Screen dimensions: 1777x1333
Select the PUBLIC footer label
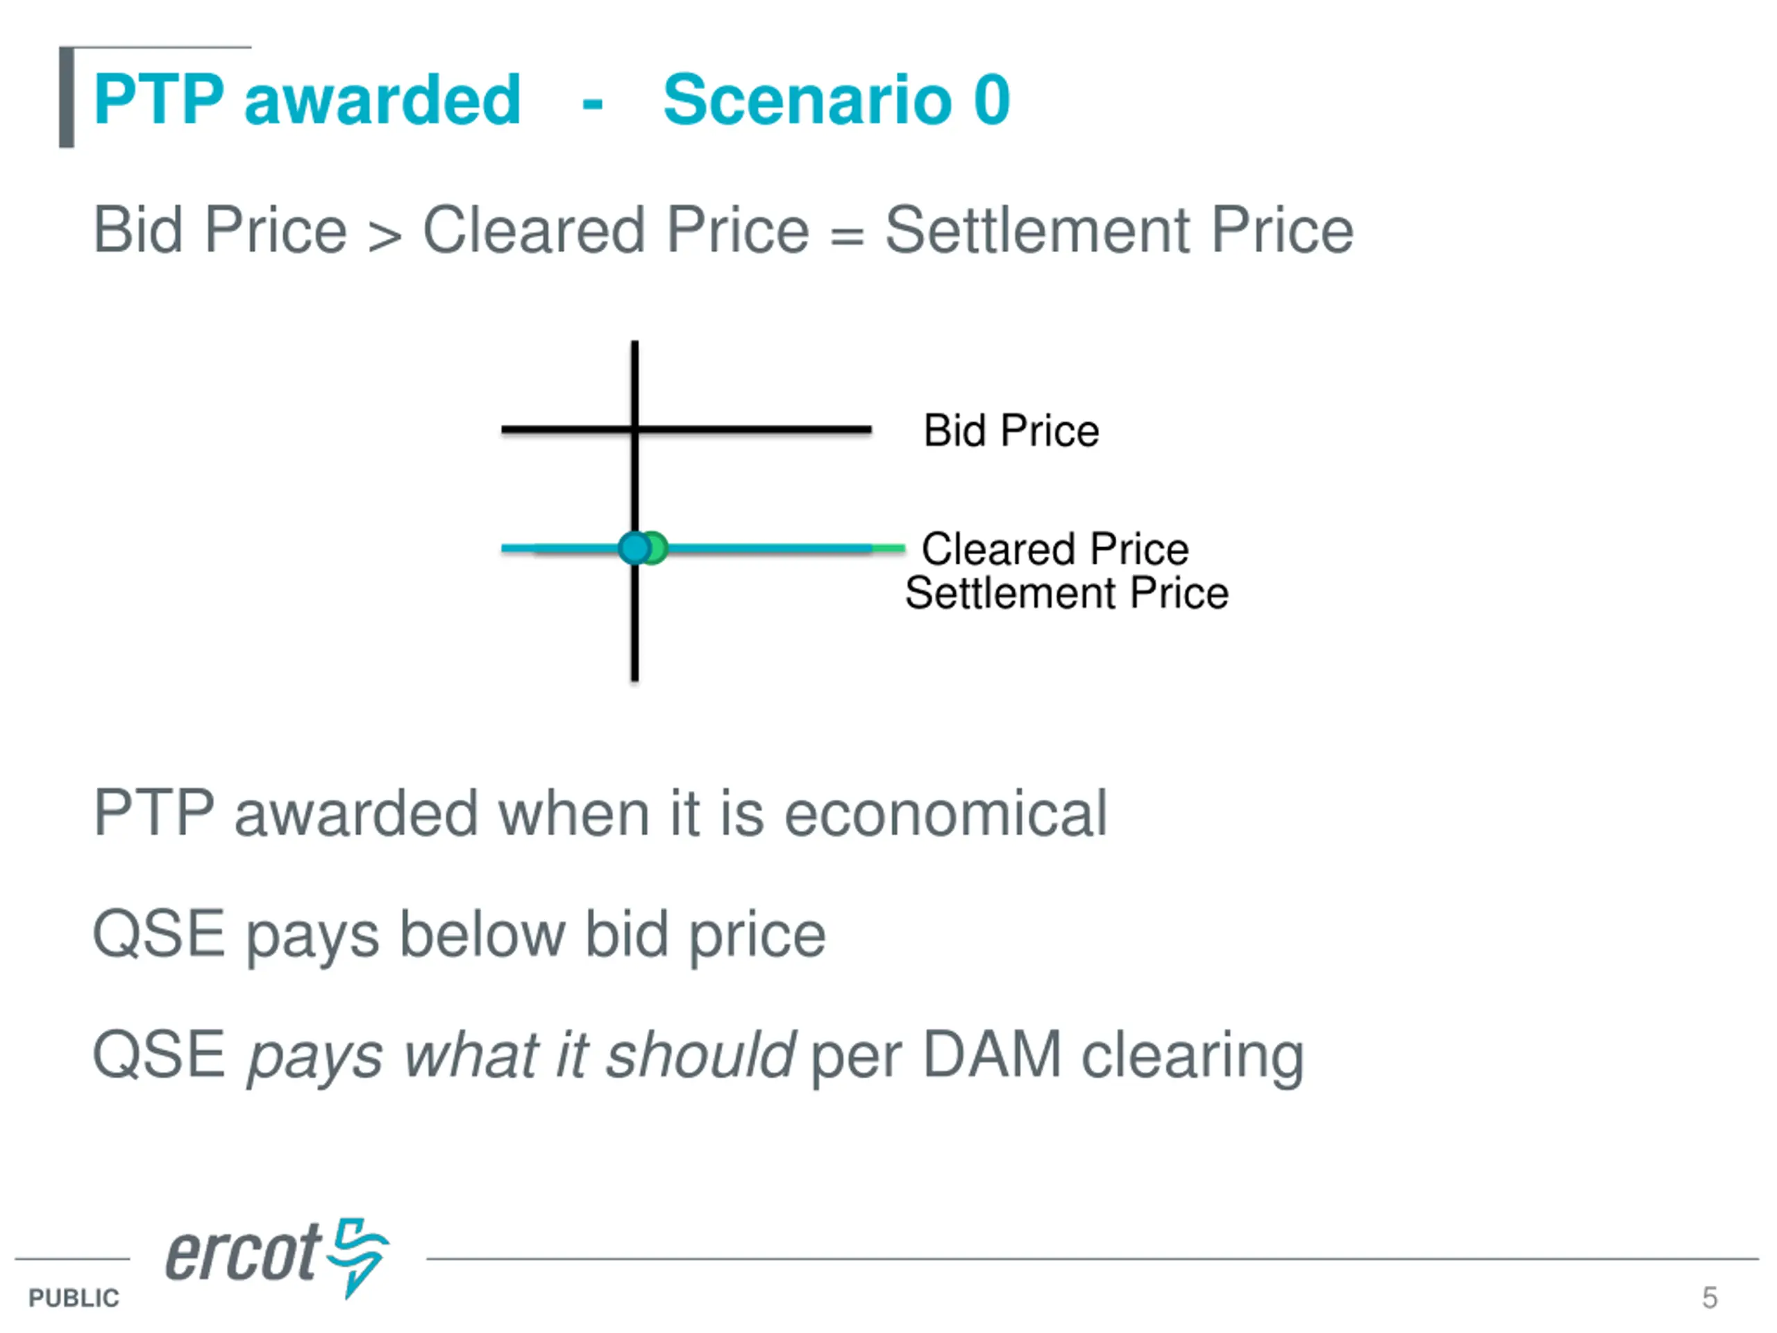(74, 1298)
